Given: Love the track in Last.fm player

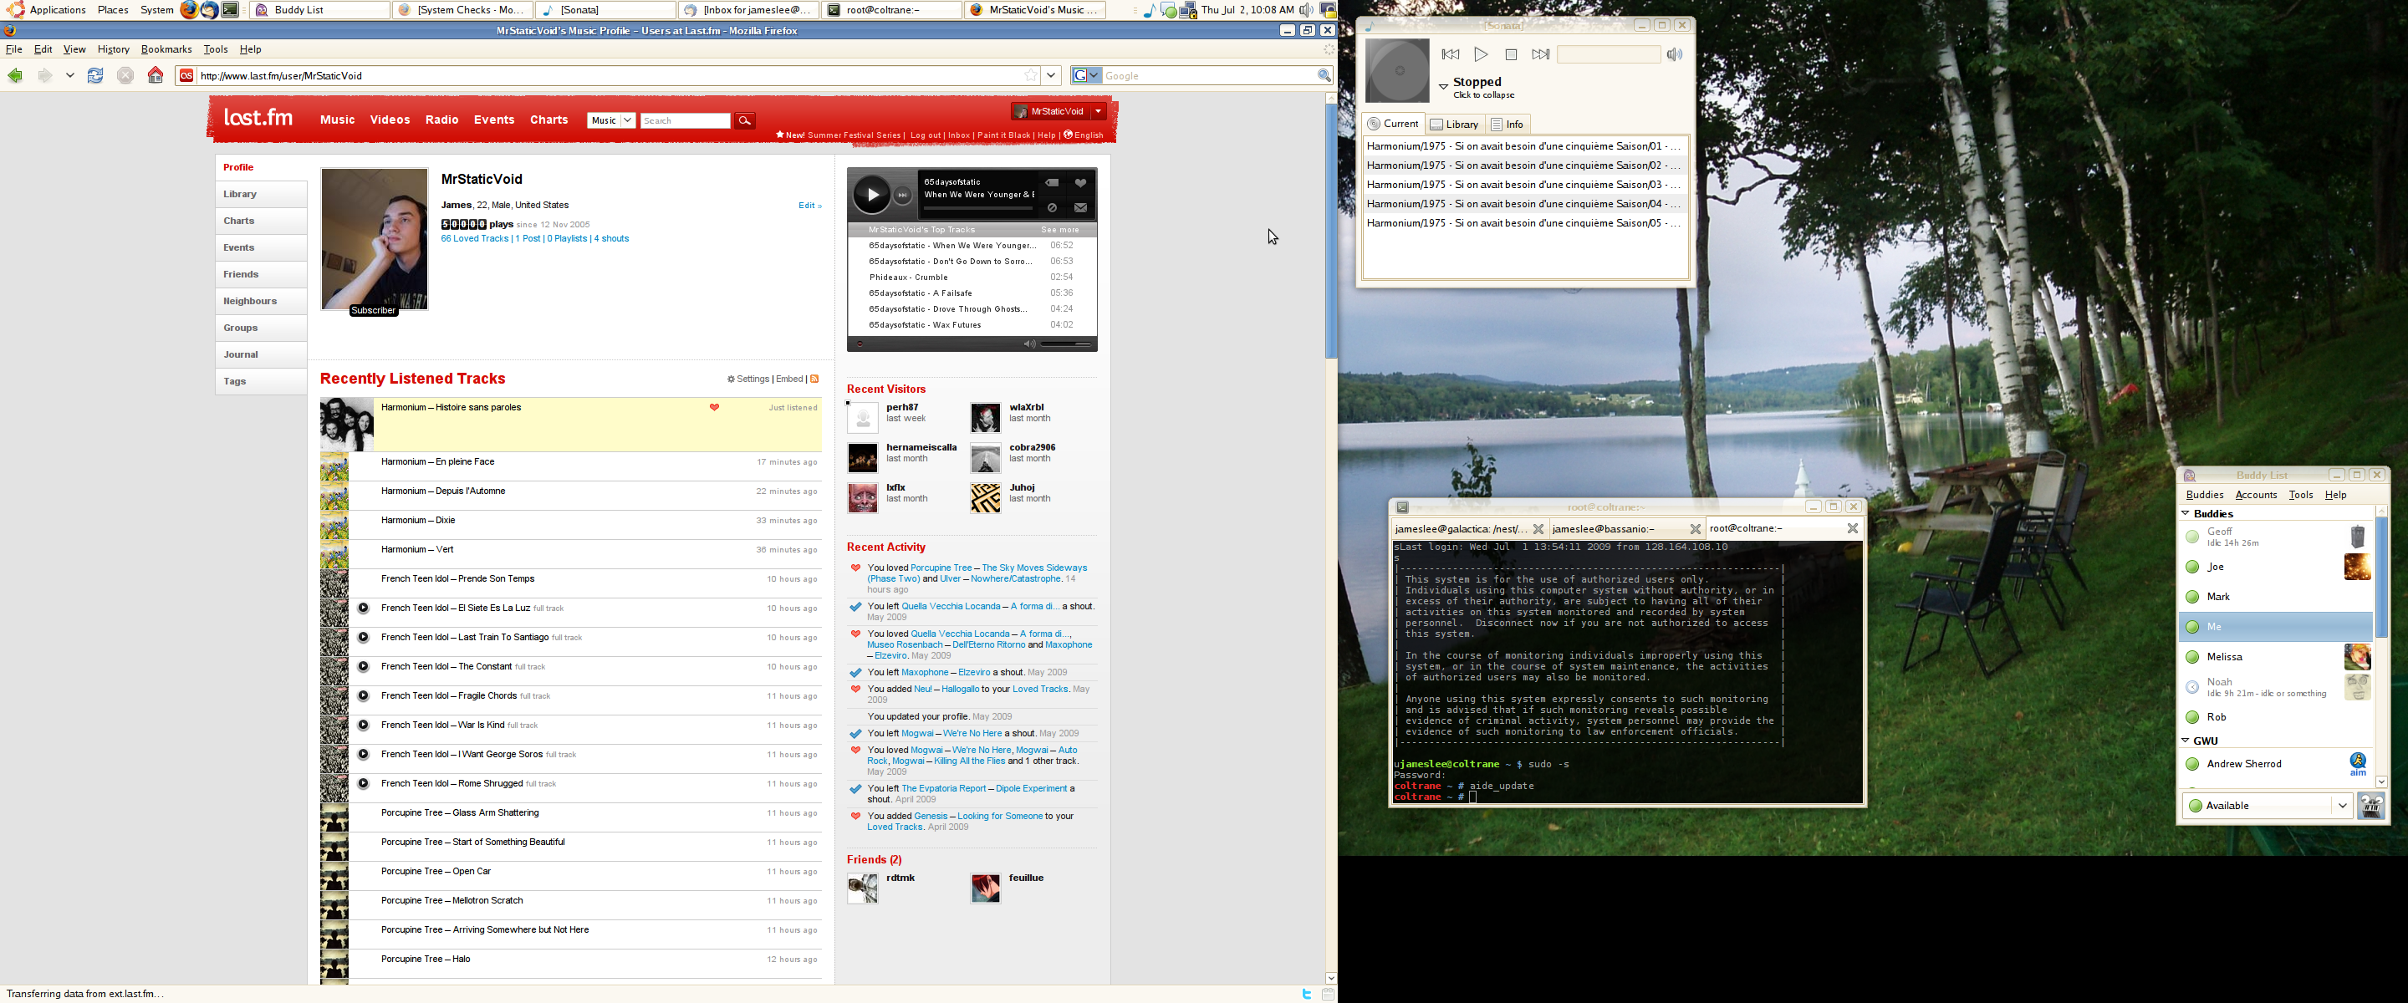Looking at the screenshot, I should [1080, 183].
